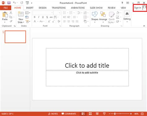The image size is (147, 116).
Task: Open the font name combo box
Action: [x=43, y=13]
